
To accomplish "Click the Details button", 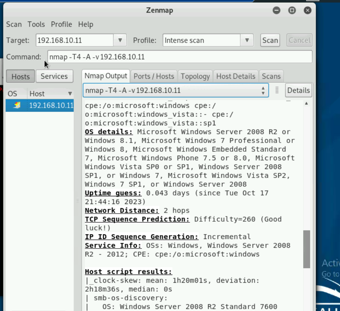I will pos(298,90).
